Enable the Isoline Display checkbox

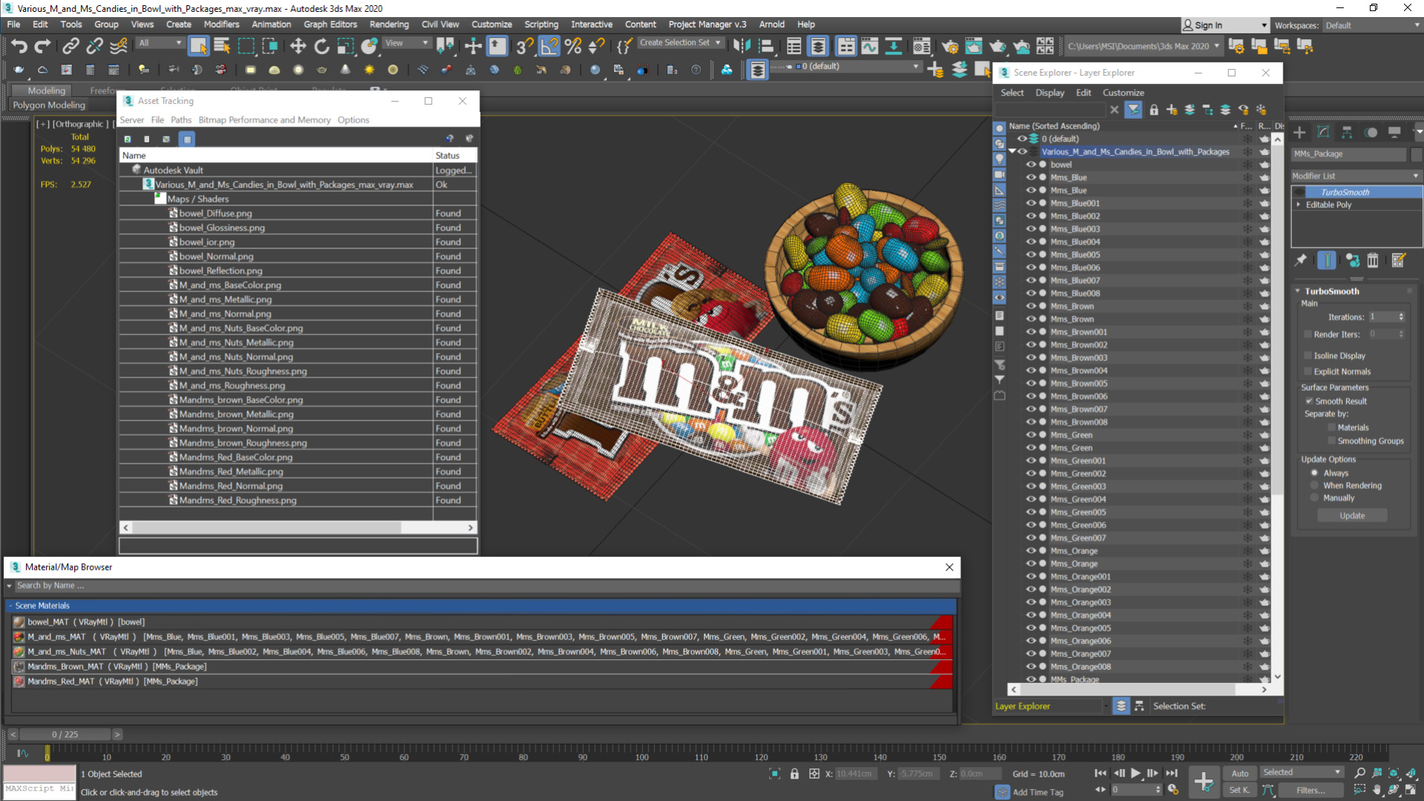pyautogui.click(x=1308, y=355)
